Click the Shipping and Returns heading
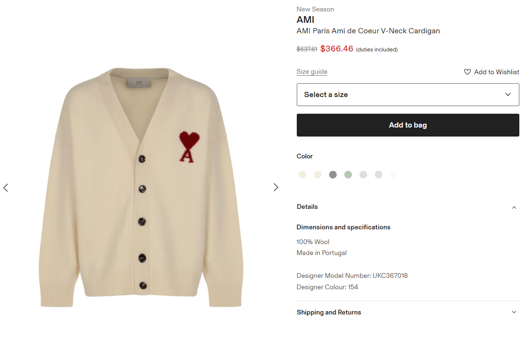The image size is (526, 344). coord(329,313)
